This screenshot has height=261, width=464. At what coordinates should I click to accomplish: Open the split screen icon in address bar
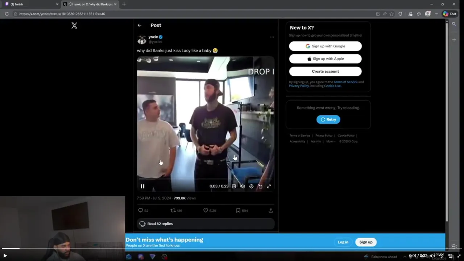point(378,14)
